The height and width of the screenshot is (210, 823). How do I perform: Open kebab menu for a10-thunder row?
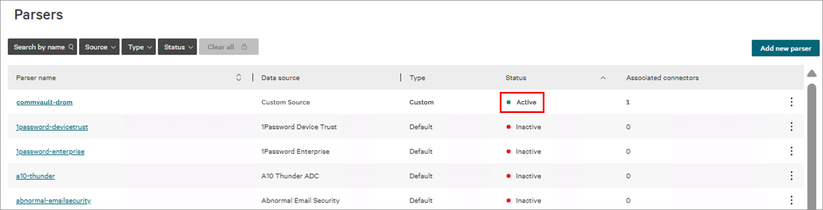tap(791, 176)
